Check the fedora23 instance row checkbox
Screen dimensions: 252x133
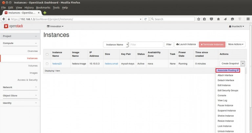pyautogui.click(x=47, y=64)
